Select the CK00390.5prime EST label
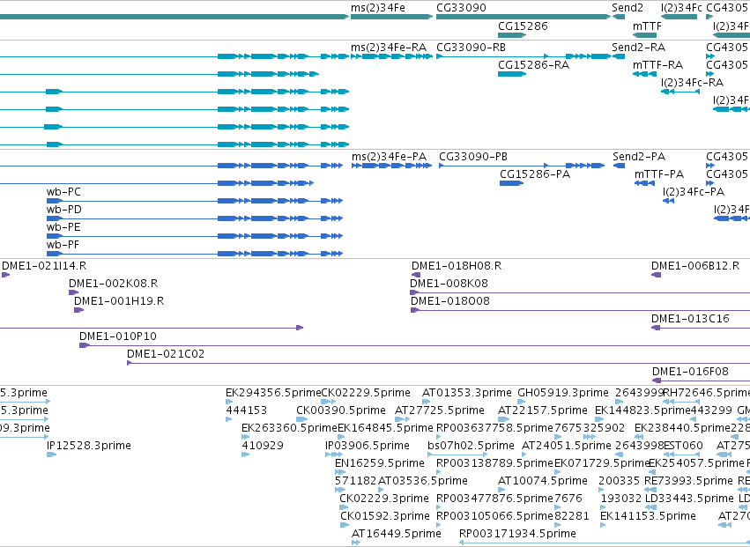Image resolution: width=750 pixels, height=547 pixels. [x=341, y=410]
